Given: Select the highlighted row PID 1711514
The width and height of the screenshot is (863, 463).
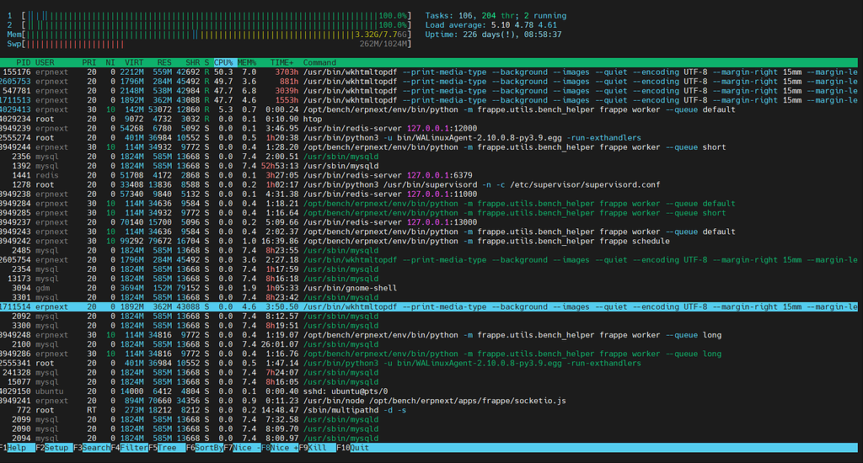Looking at the screenshot, I should click(x=429, y=306).
